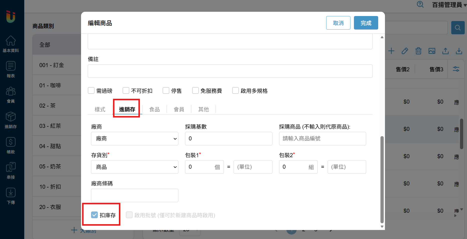Click the column settings sliders icon

(x=456, y=69)
